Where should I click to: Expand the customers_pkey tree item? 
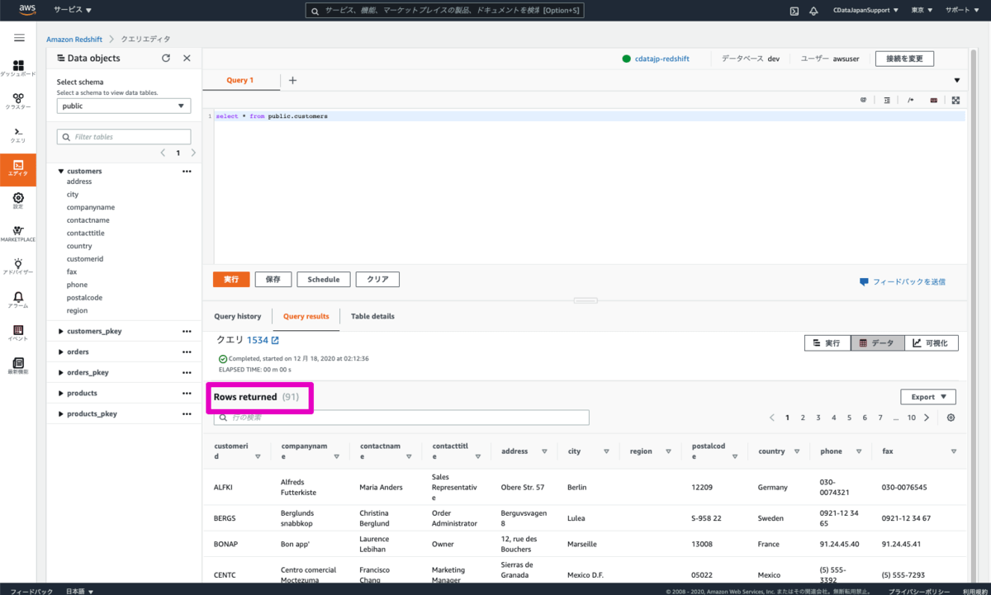(x=61, y=332)
